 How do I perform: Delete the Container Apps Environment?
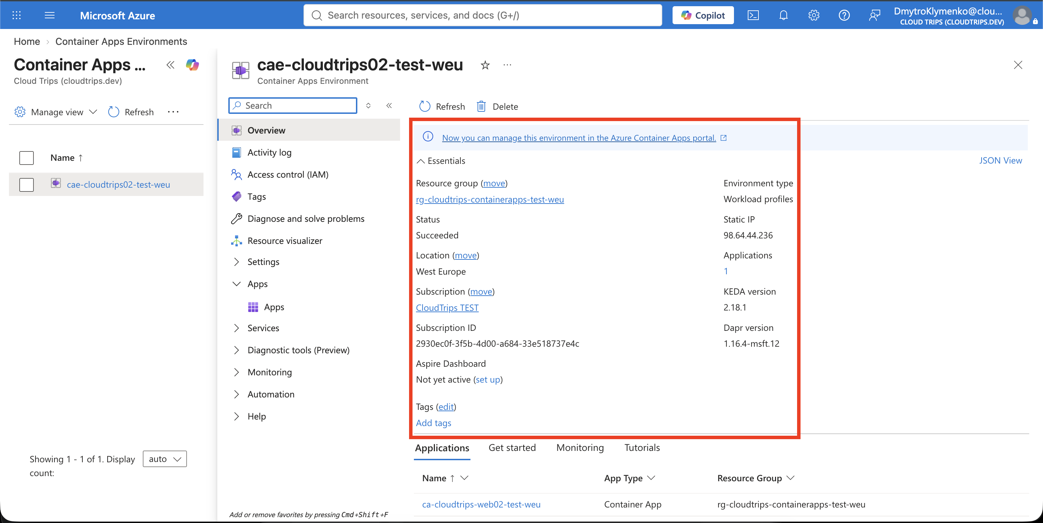click(x=497, y=107)
